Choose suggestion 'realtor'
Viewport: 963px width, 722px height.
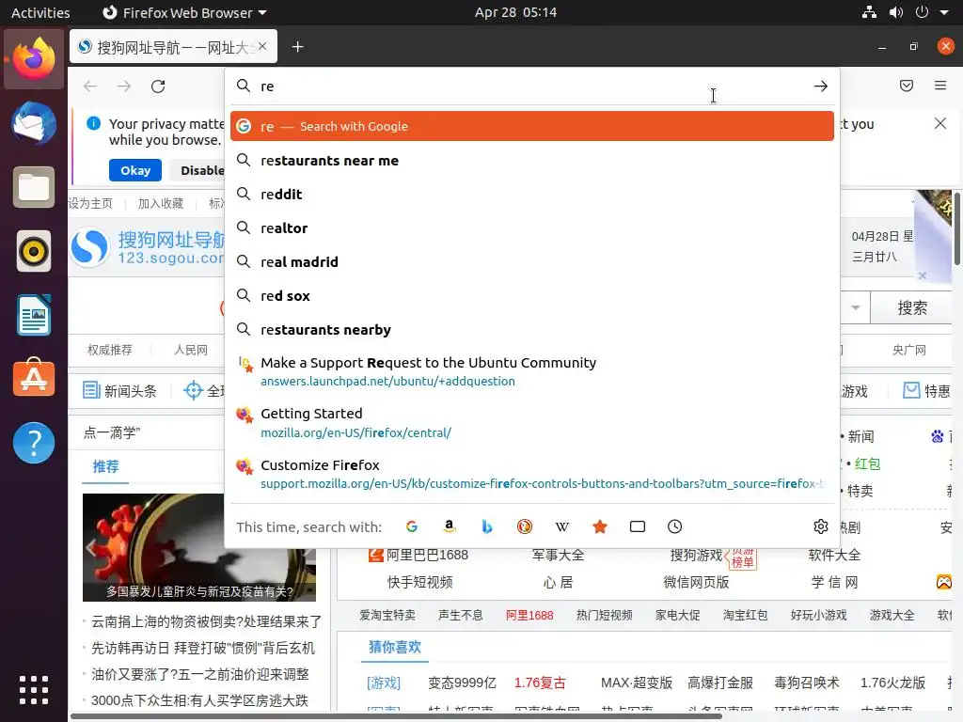pyautogui.click(x=532, y=228)
